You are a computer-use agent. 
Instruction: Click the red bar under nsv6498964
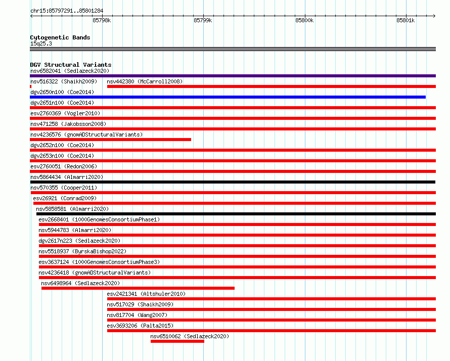click(x=138, y=288)
